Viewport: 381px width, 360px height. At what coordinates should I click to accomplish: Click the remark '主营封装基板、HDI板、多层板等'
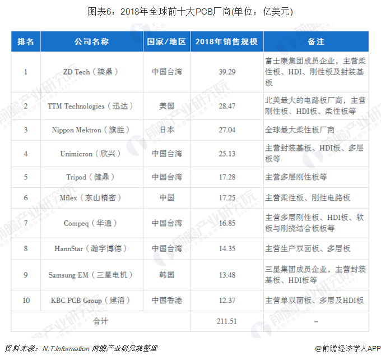[x=314, y=154]
